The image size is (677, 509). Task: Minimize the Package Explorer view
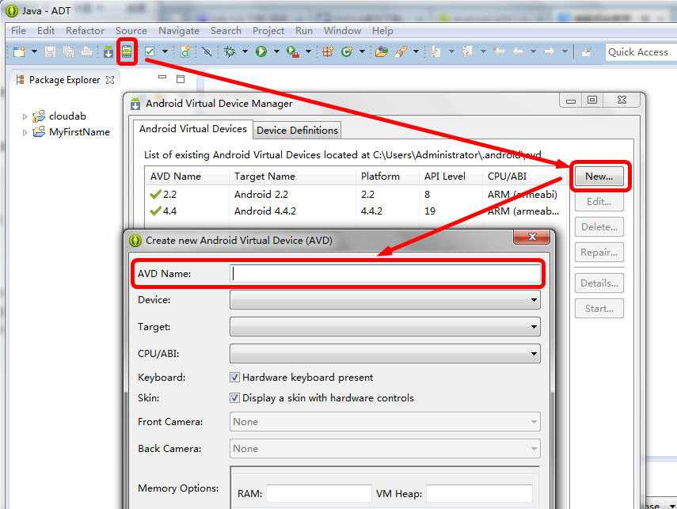pyautogui.click(x=162, y=78)
